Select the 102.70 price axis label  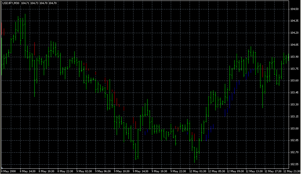[x=295, y=152]
